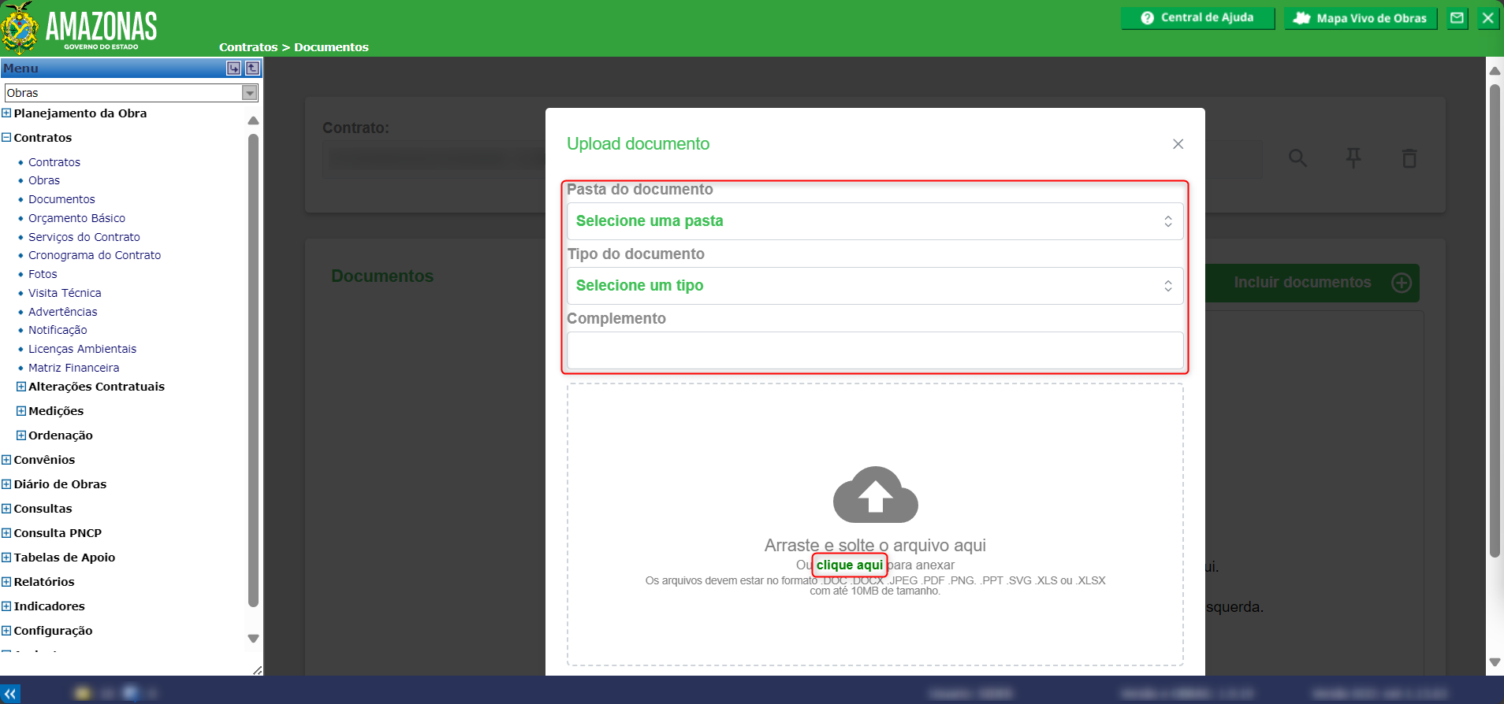Collapse sidebar with double-chevron icon

pos(10,694)
